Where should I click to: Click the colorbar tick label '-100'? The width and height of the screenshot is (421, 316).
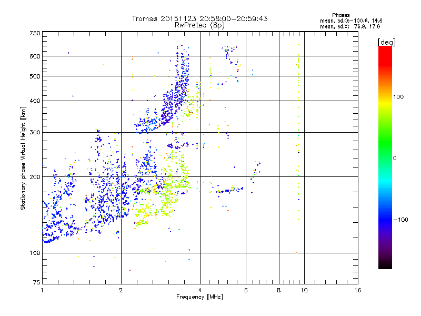(400, 220)
